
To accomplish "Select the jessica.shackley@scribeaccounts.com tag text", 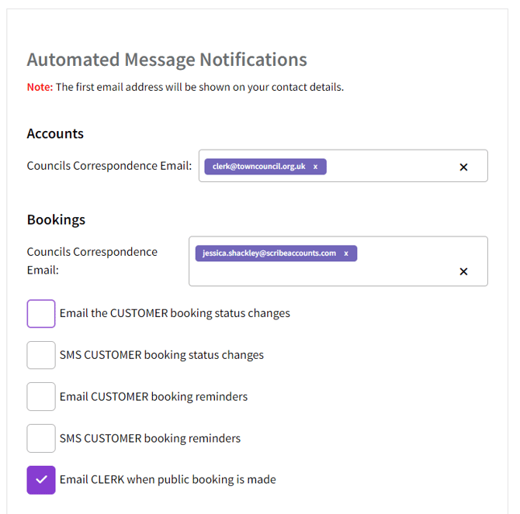I will point(269,254).
